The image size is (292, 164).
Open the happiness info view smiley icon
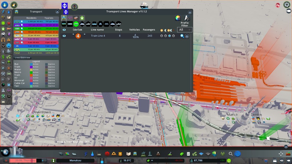pos(3,23)
